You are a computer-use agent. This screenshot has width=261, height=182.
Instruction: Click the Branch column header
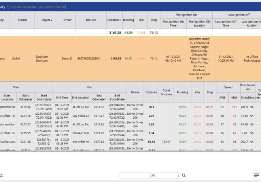coord(22,20)
